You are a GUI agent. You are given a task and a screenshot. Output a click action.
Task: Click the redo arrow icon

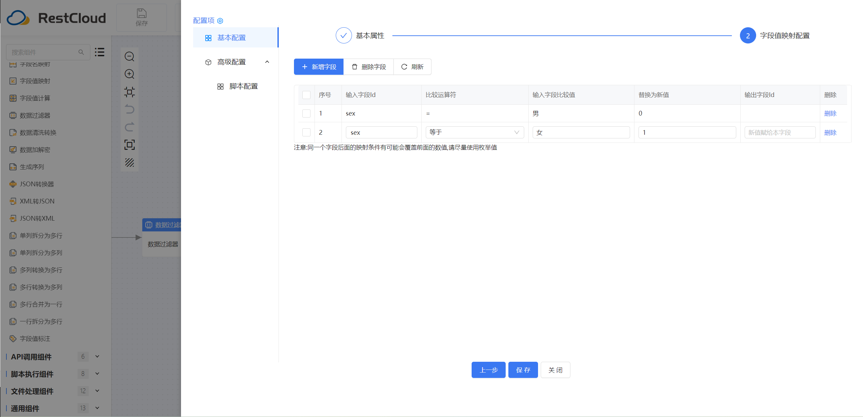[x=129, y=127]
